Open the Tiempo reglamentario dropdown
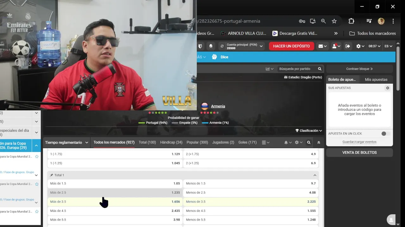The width and height of the screenshot is (405, 227). [66, 143]
